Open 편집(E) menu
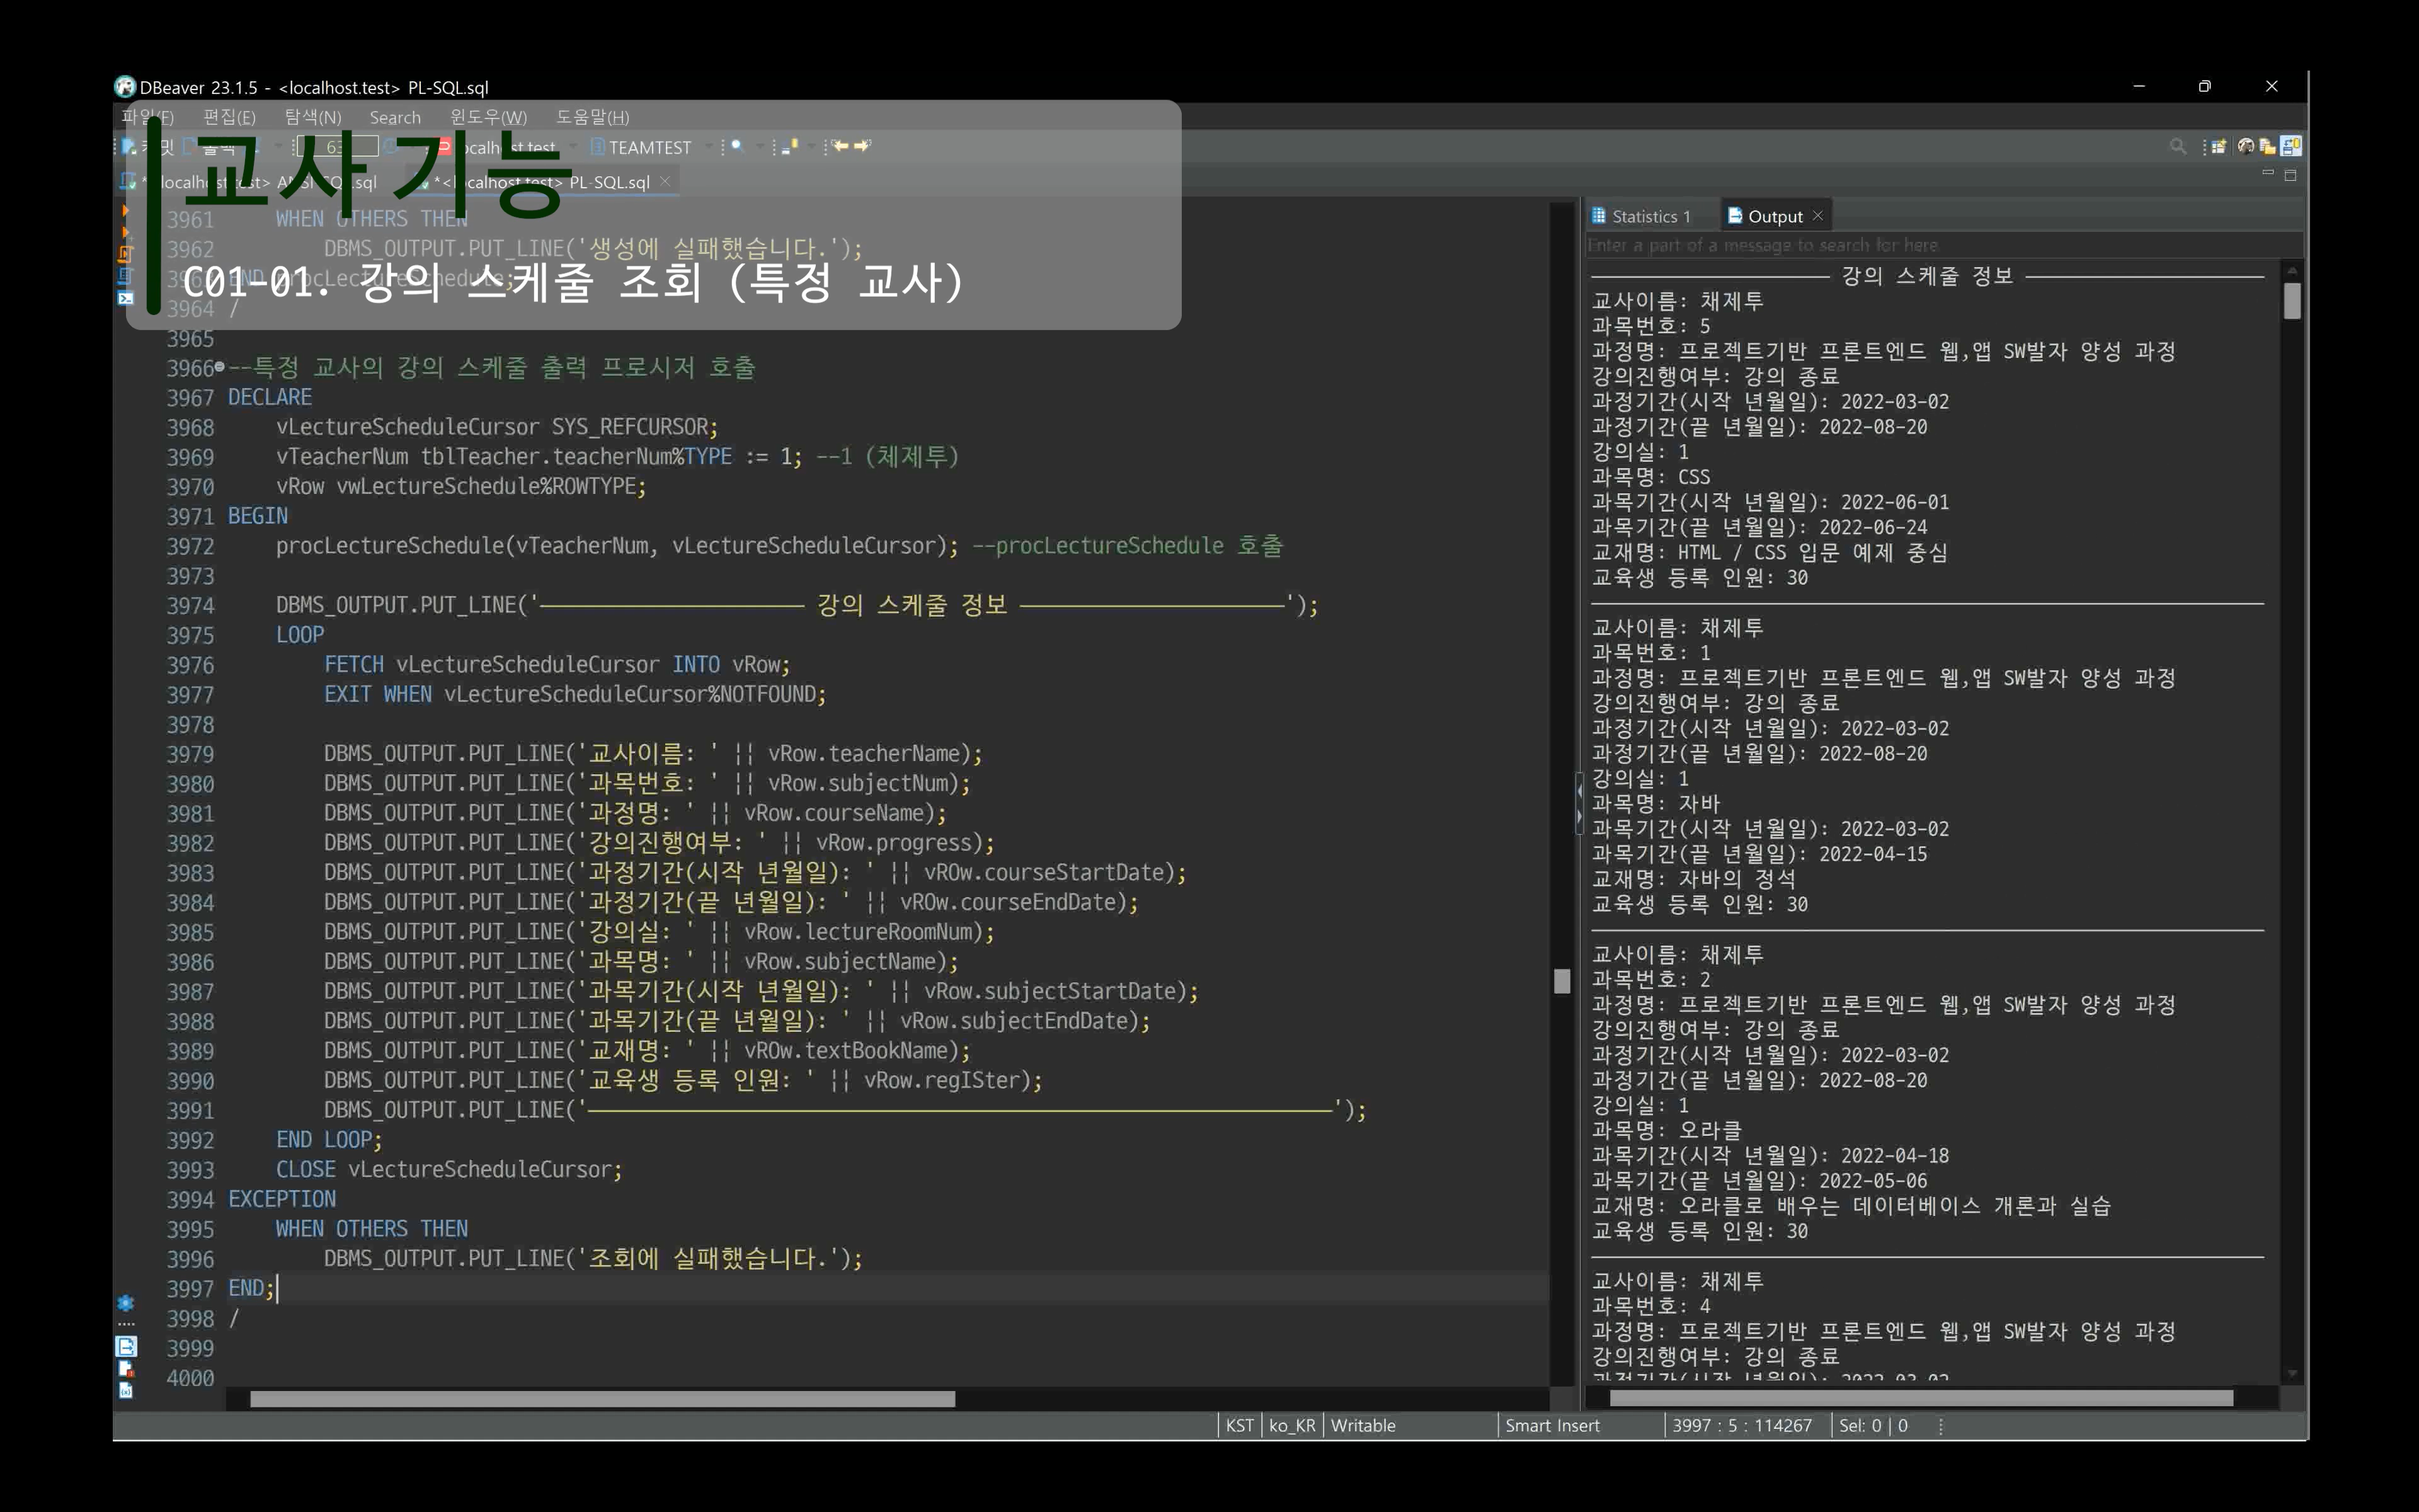2419x1512 pixels. pyautogui.click(x=229, y=117)
